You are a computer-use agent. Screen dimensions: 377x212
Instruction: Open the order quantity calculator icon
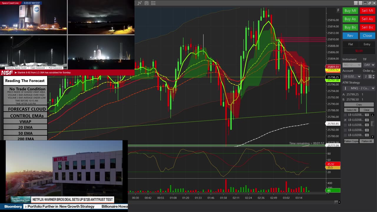point(370,77)
